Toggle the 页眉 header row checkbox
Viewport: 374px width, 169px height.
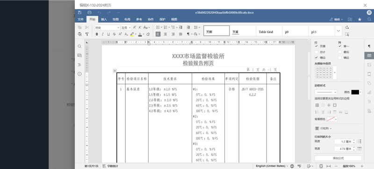pos(316,46)
